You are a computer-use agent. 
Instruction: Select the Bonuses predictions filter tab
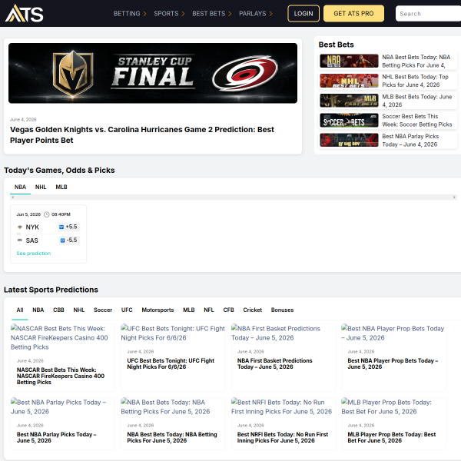tap(282, 310)
